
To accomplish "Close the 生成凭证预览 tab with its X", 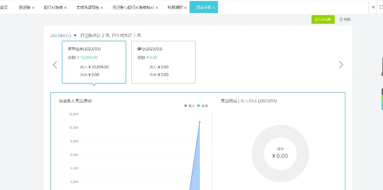I will tap(102, 8).
